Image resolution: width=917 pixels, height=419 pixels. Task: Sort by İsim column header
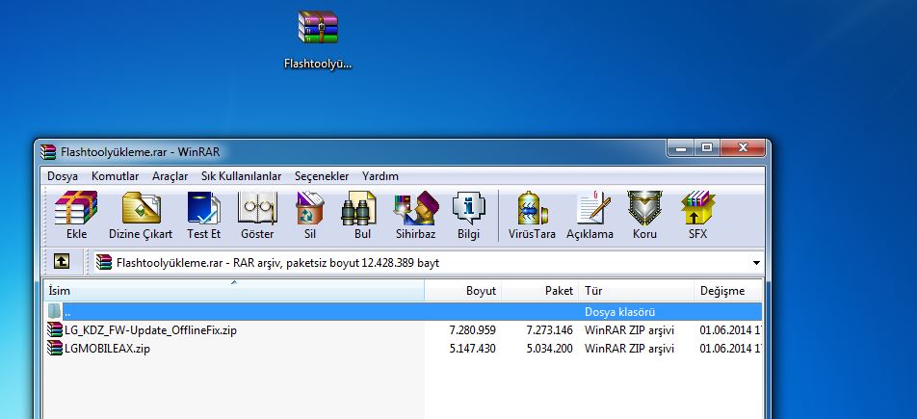[x=234, y=290]
